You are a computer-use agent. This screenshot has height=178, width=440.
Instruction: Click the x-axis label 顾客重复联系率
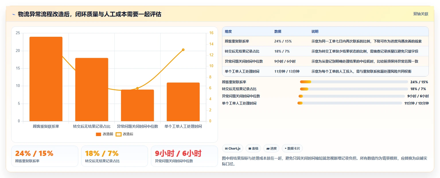click(x=46, y=126)
